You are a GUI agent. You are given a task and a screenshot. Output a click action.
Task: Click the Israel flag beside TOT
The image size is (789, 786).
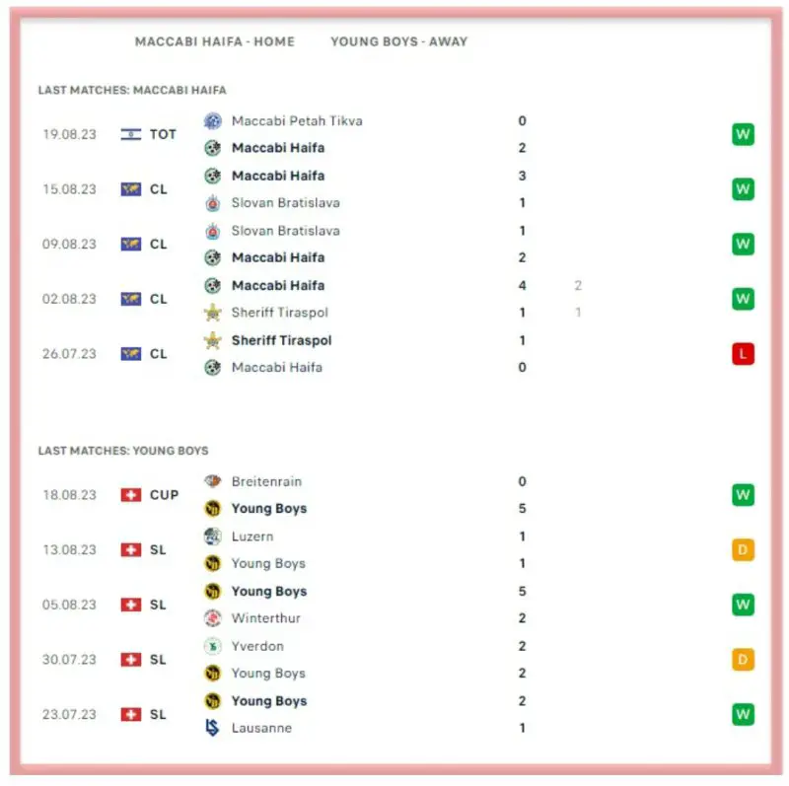(x=130, y=134)
